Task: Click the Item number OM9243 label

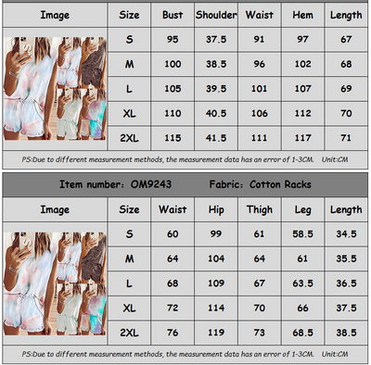Action: [x=115, y=184]
